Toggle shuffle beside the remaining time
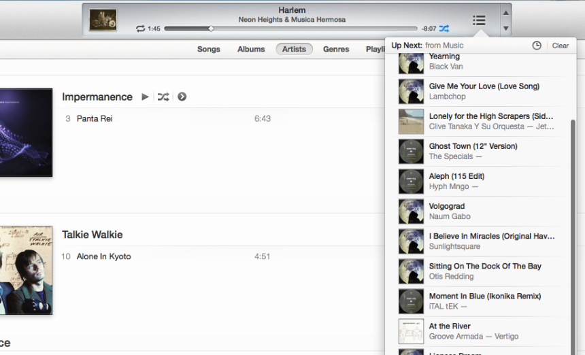The height and width of the screenshot is (355, 585). click(x=444, y=29)
